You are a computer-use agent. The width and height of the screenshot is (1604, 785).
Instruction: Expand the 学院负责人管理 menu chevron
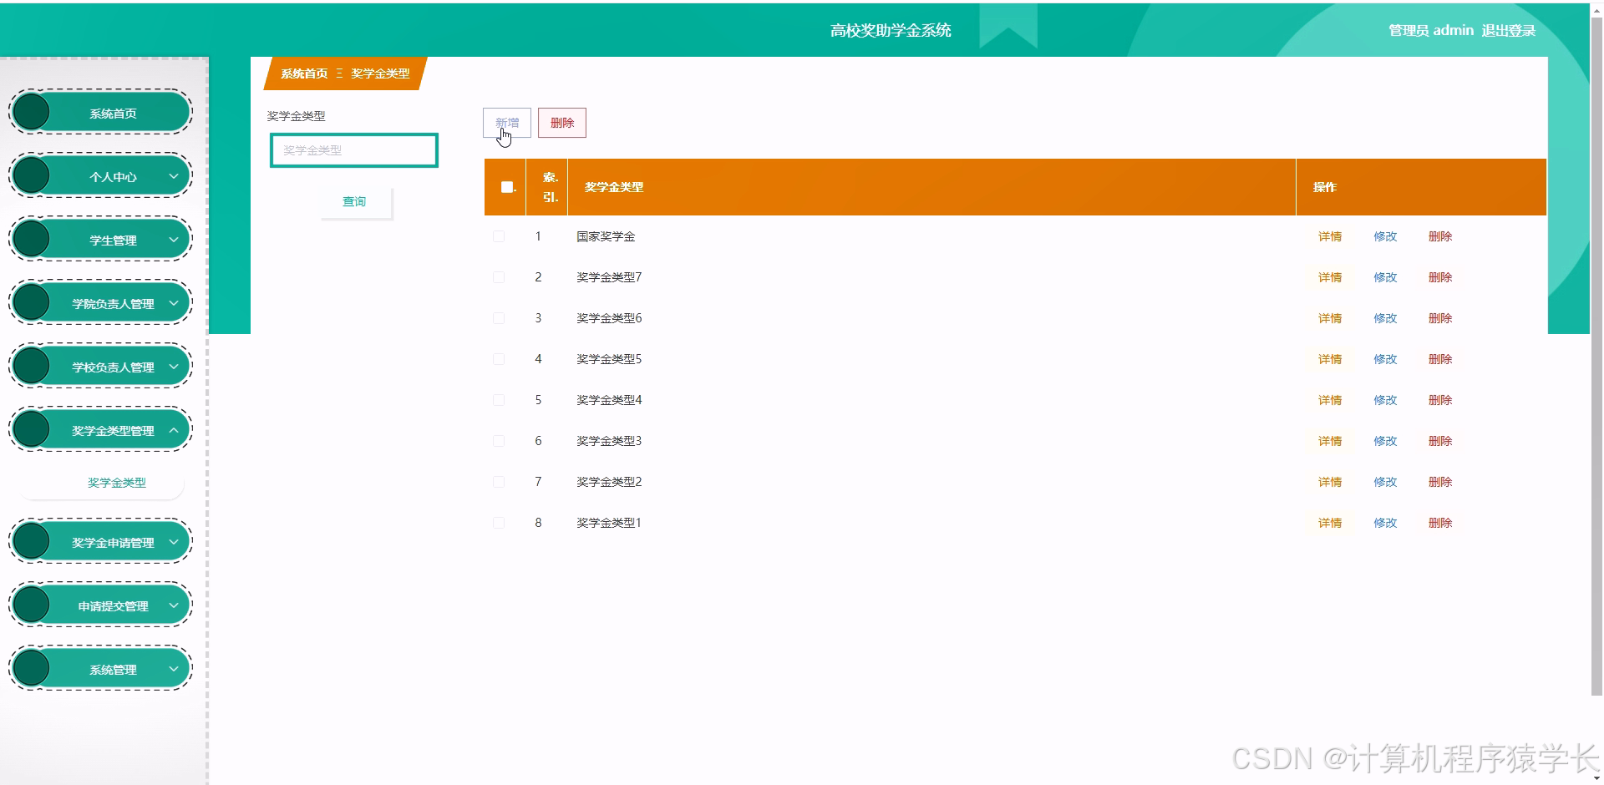point(174,303)
